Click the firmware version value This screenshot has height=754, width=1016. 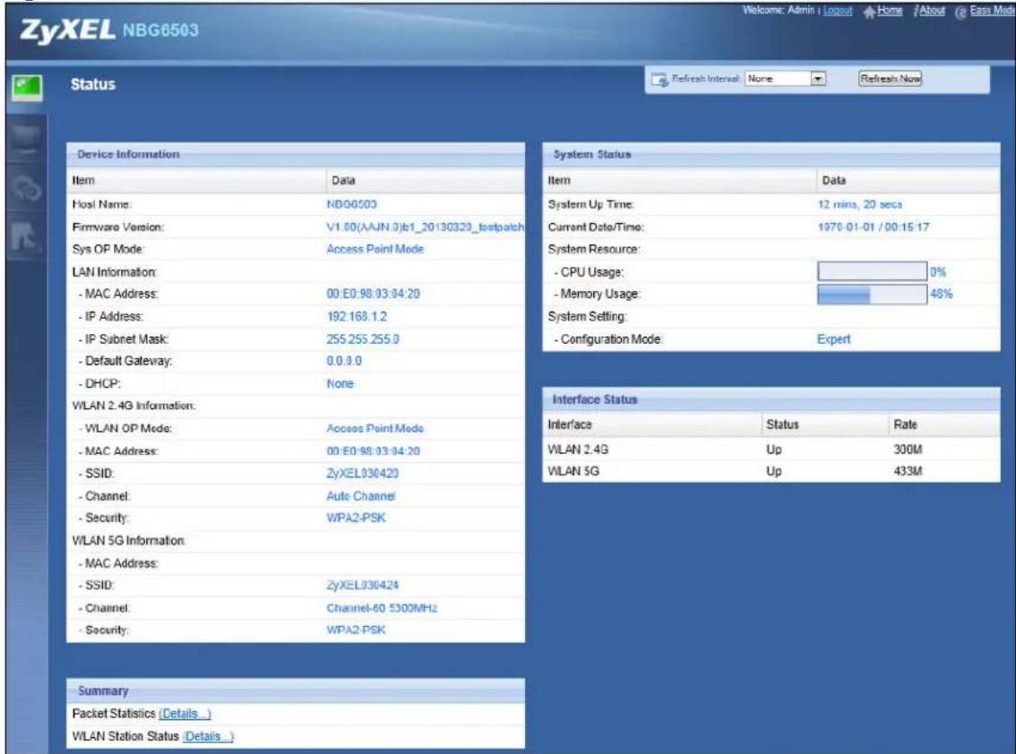(425, 227)
